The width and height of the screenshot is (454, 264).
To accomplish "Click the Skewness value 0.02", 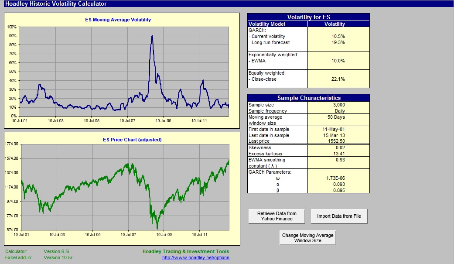I will click(340, 147).
